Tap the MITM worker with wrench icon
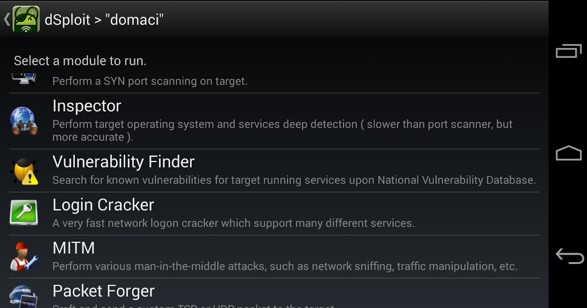The height and width of the screenshot is (308, 587). coord(23,257)
